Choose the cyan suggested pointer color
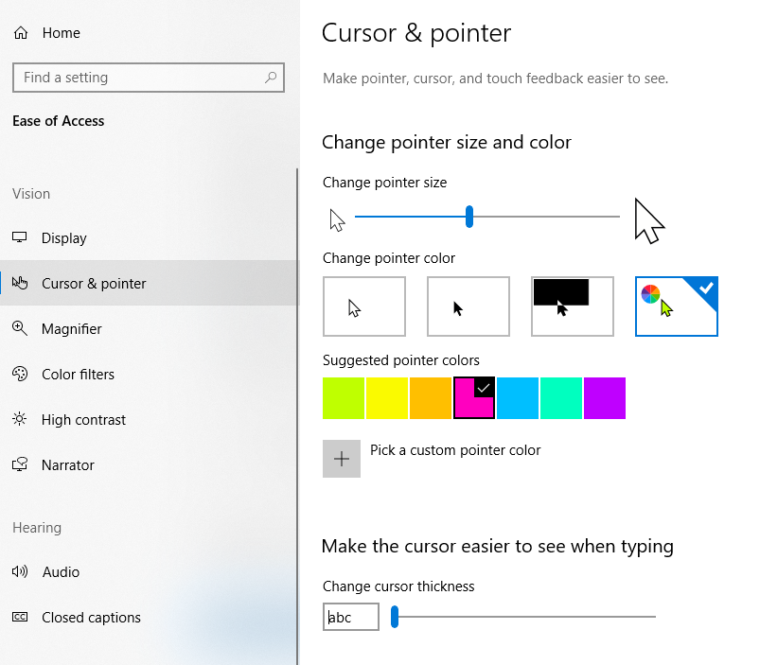Viewport: 760px width, 665px height. [x=518, y=398]
